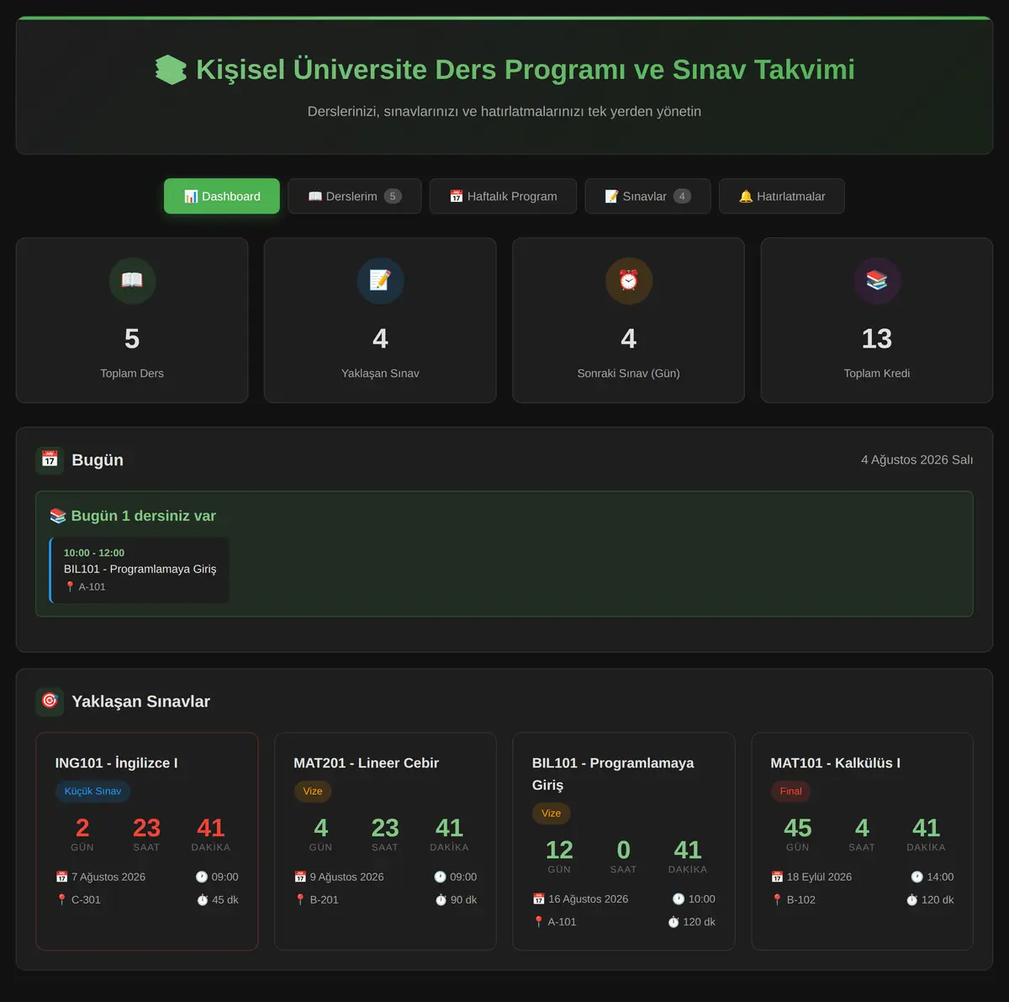This screenshot has height=1002, width=1009.
Task: Switch to the Derslerim tab
Action: click(354, 196)
